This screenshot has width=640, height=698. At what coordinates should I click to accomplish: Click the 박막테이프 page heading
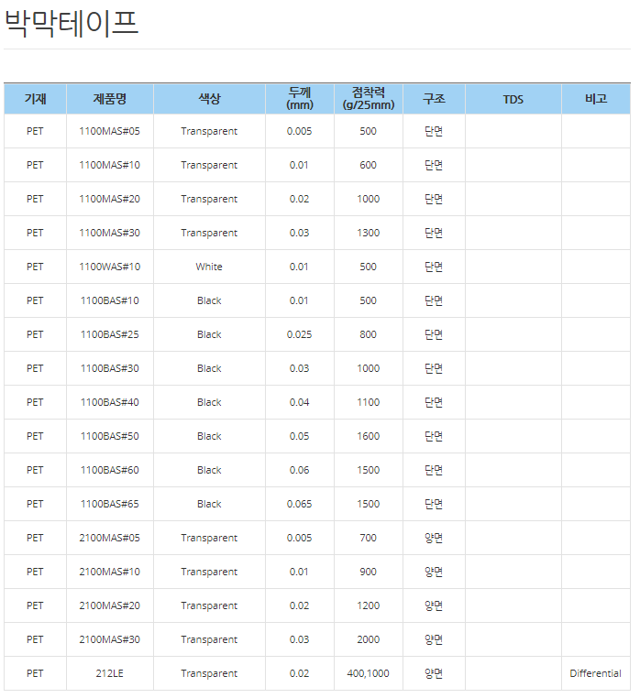[x=72, y=22]
